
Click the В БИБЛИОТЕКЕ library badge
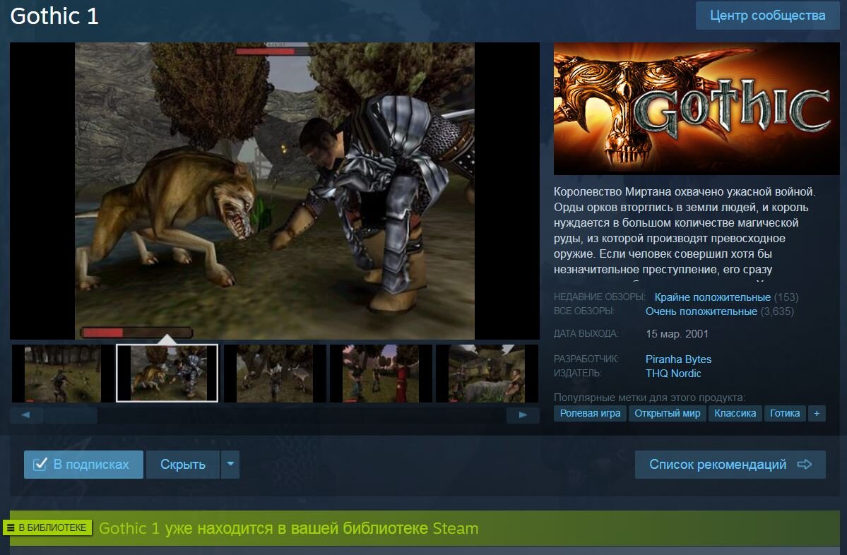(x=47, y=527)
